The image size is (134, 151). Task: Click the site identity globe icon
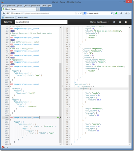click(x=12, y=13)
